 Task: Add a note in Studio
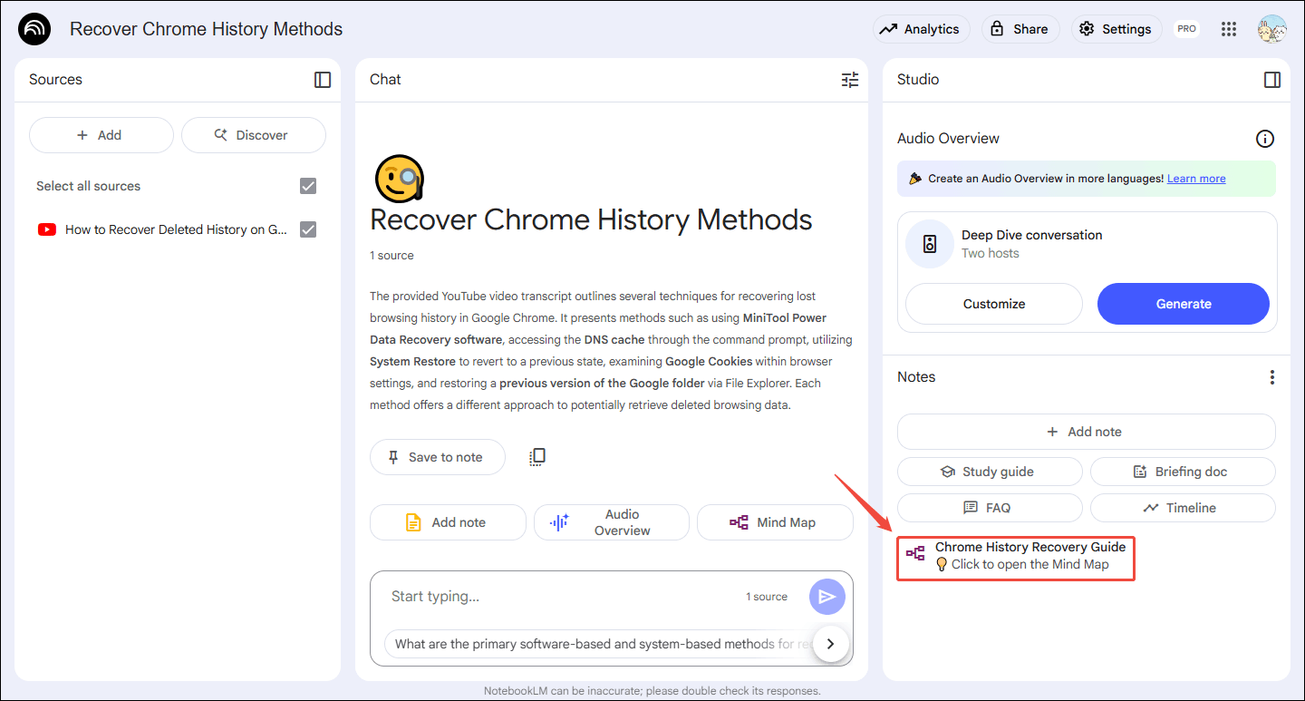tap(1087, 432)
